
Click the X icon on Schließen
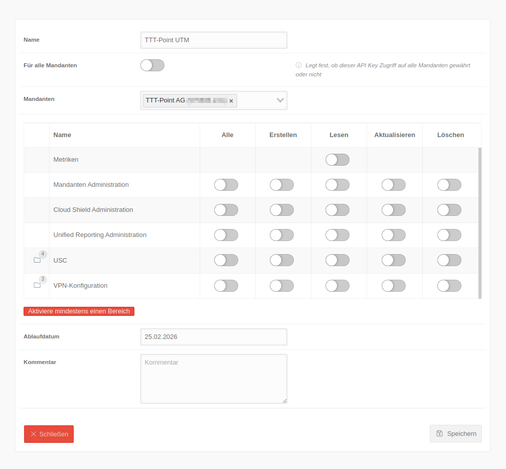click(33, 434)
